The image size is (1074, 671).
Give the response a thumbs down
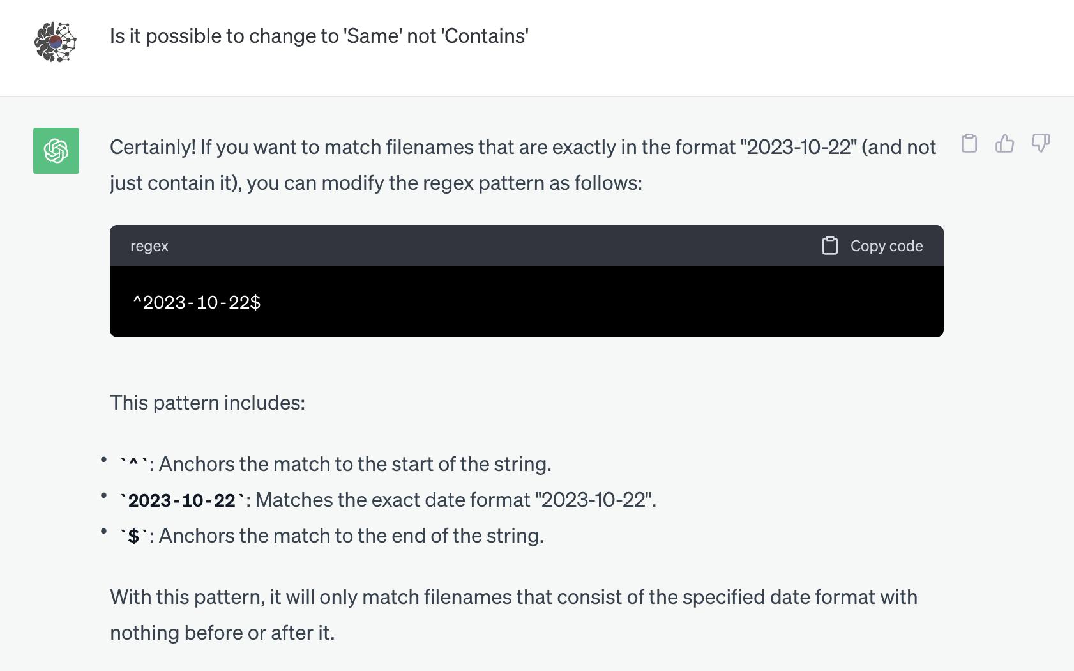[1040, 143]
